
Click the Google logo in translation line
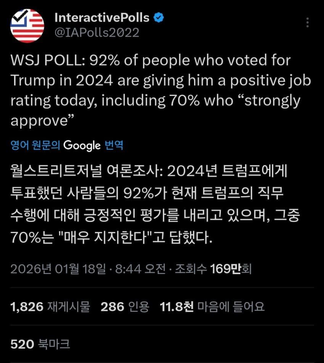(x=82, y=145)
